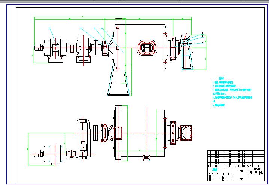Screen dimensions: 269x185
Task: Select the cyan technical requirements notes block
Action: click(233, 92)
